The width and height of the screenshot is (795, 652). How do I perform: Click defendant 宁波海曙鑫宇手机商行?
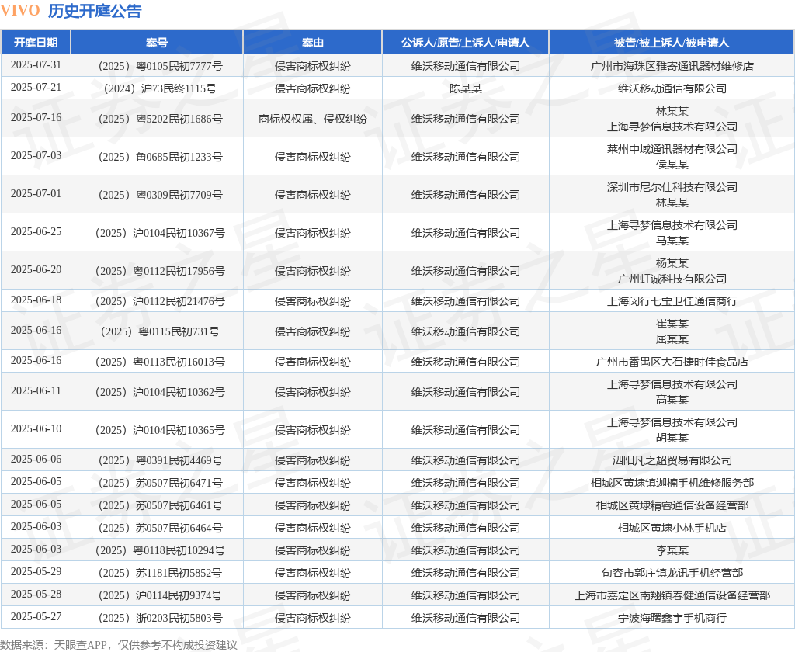point(672,618)
